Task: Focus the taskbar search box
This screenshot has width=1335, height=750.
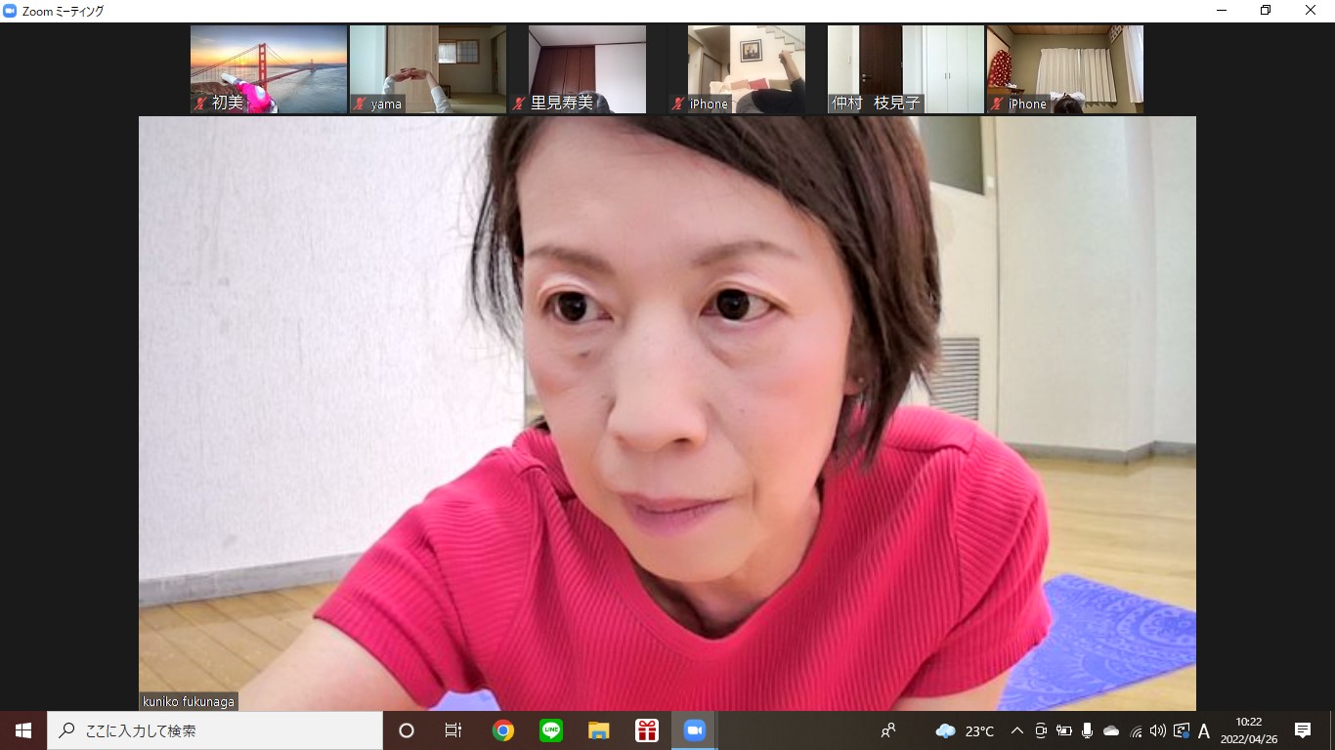Action: point(215,730)
